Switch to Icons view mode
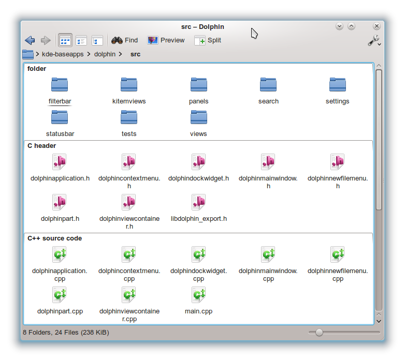405x361 pixels. click(65, 40)
